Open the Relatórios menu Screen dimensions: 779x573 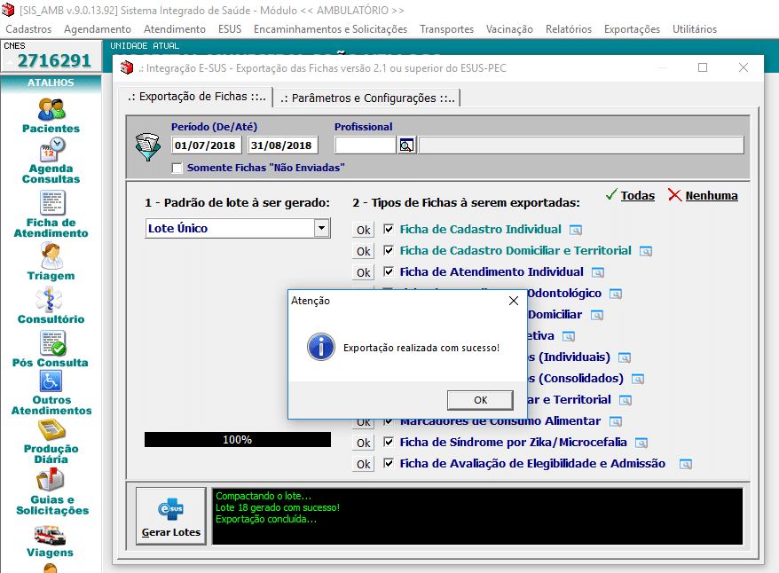(x=568, y=29)
